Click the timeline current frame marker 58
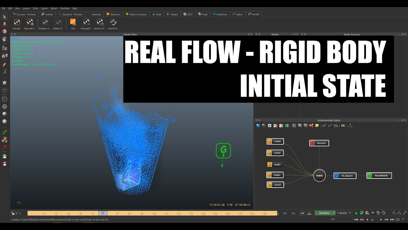Screen dimensions: 408x230 [x=103, y=213]
